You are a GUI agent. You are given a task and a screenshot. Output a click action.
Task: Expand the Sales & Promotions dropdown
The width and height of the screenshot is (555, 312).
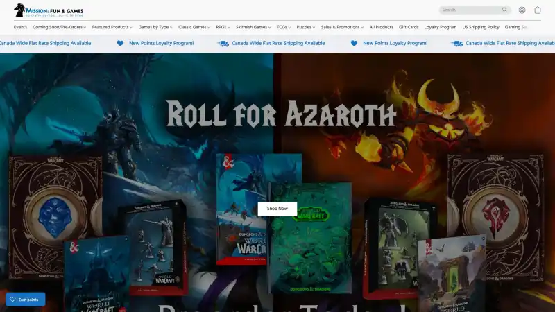click(x=342, y=27)
